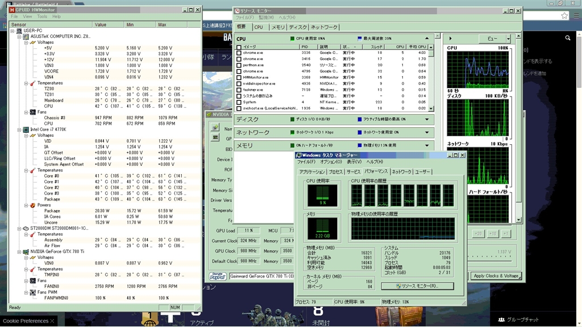Click the Voltages lightning icon under ASUSTeK

pos(32,43)
